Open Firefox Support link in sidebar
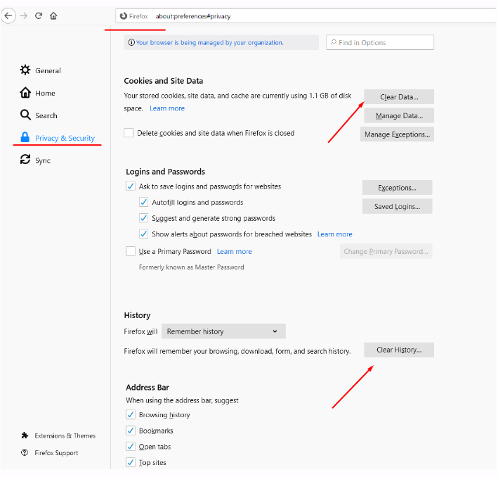This screenshot has height=477, width=498. [x=56, y=453]
